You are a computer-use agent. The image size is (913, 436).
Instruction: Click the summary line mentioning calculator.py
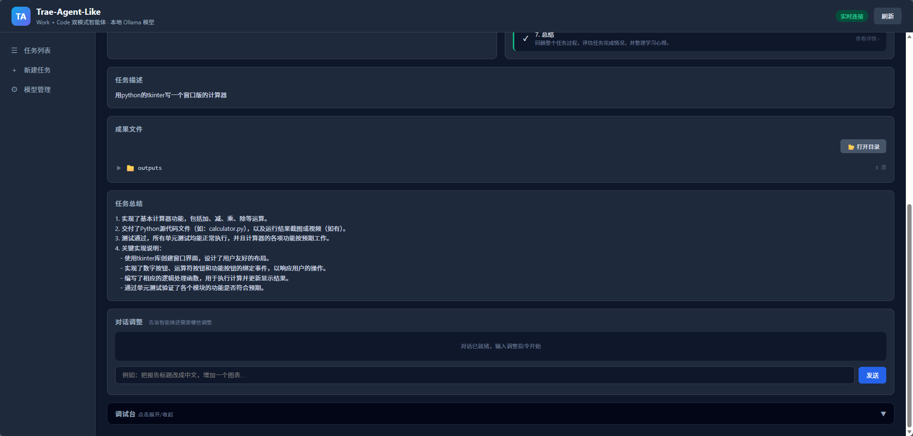[232, 228]
